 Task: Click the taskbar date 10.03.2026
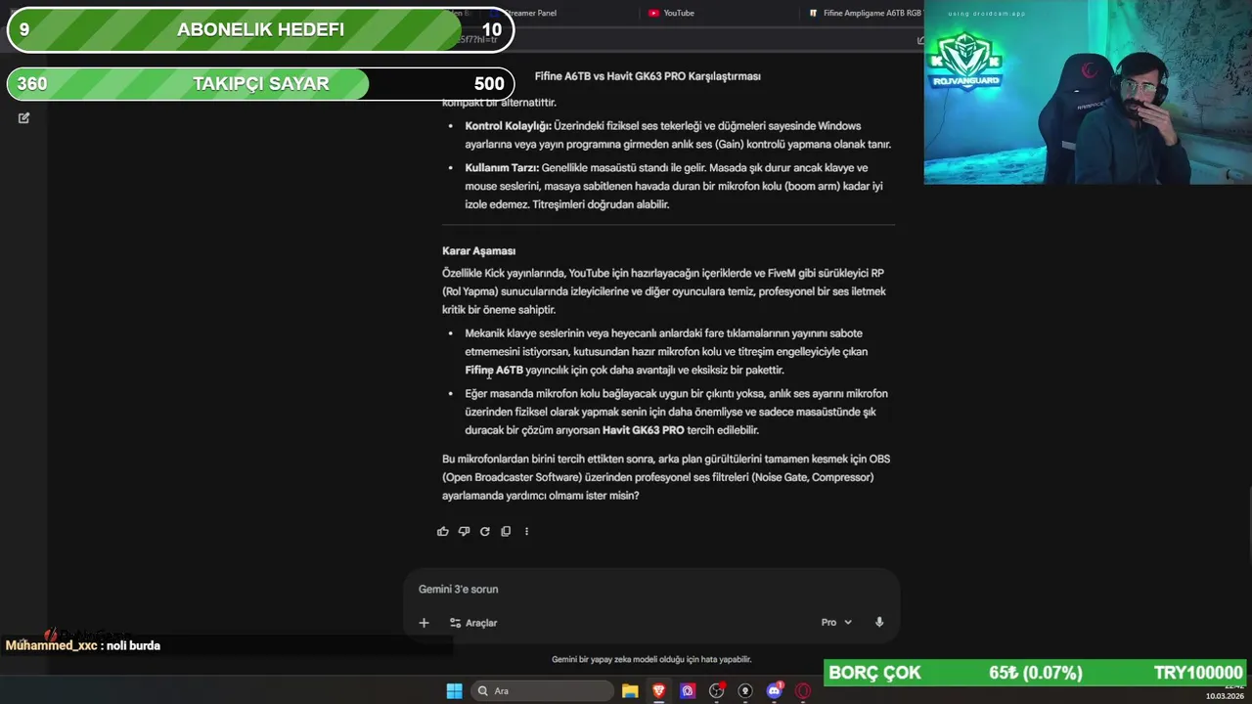tap(1226, 696)
